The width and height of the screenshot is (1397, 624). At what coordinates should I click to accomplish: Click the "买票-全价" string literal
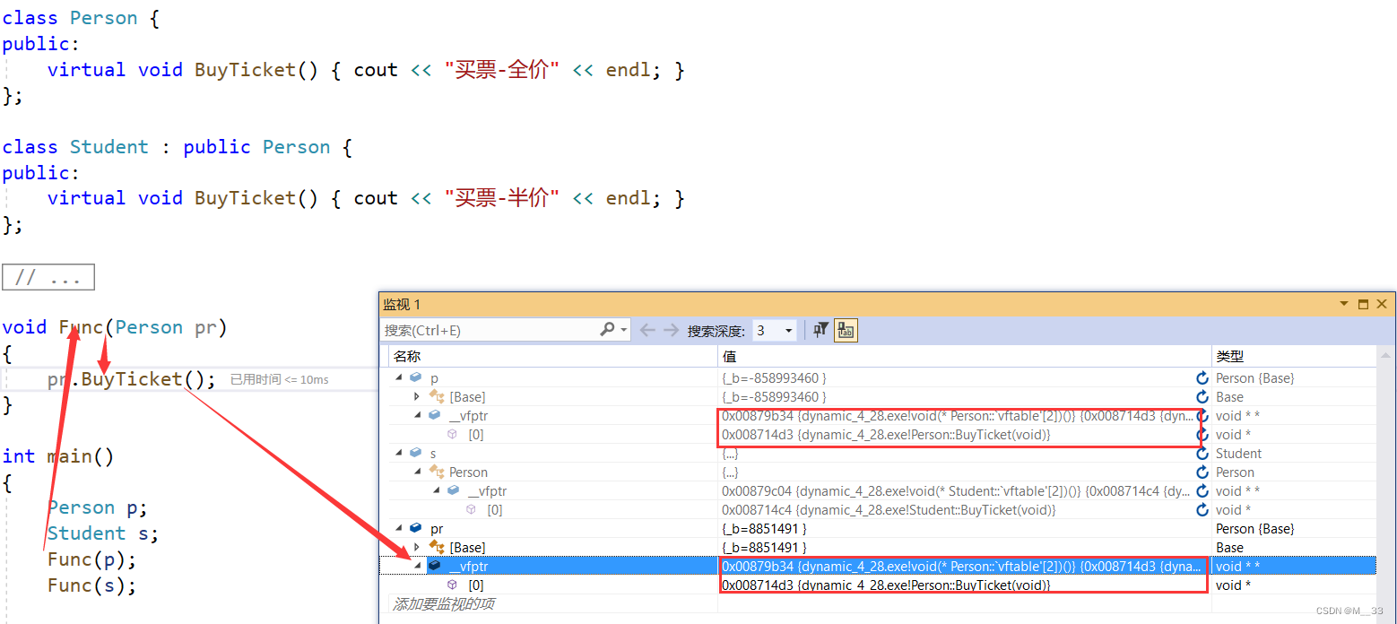pos(502,70)
